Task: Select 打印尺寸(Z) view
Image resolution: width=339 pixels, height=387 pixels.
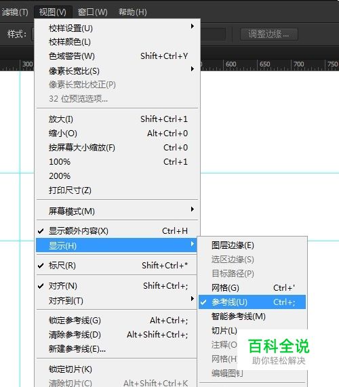Action: pyautogui.click(x=117, y=190)
